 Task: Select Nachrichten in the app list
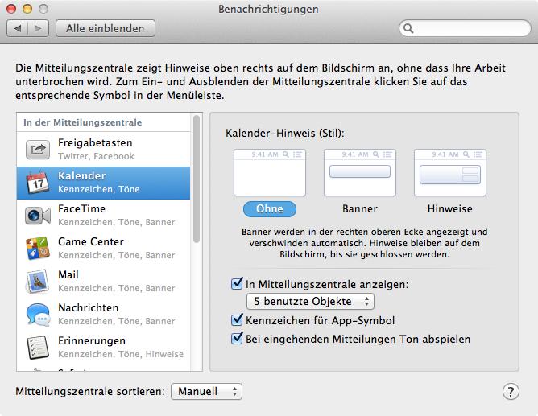point(103,315)
